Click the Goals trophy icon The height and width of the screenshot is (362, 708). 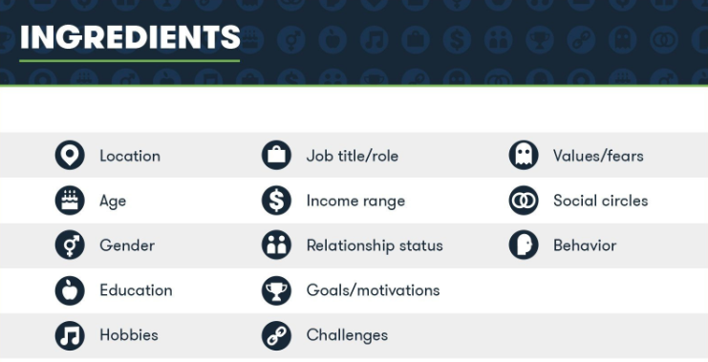276,290
